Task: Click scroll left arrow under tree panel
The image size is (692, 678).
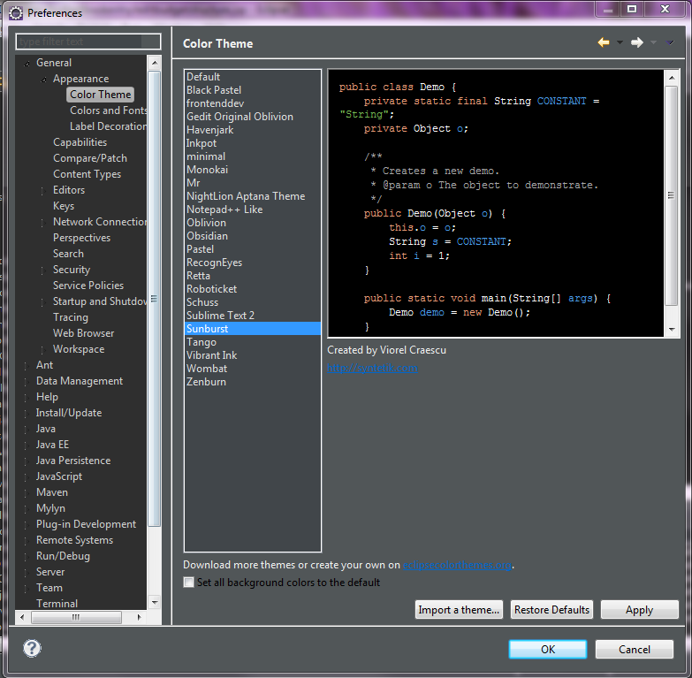Action: [x=22, y=617]
